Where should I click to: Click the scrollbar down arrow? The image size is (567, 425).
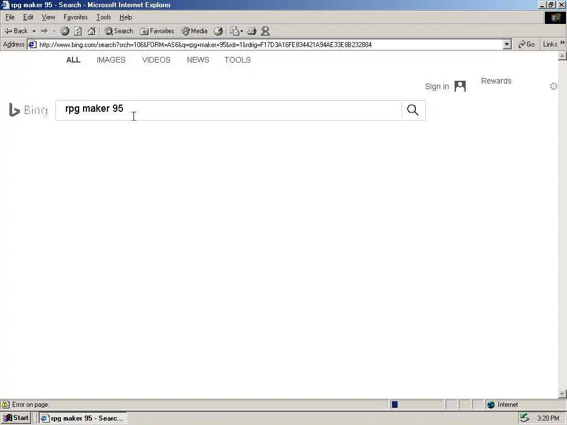tap(563, 394)
